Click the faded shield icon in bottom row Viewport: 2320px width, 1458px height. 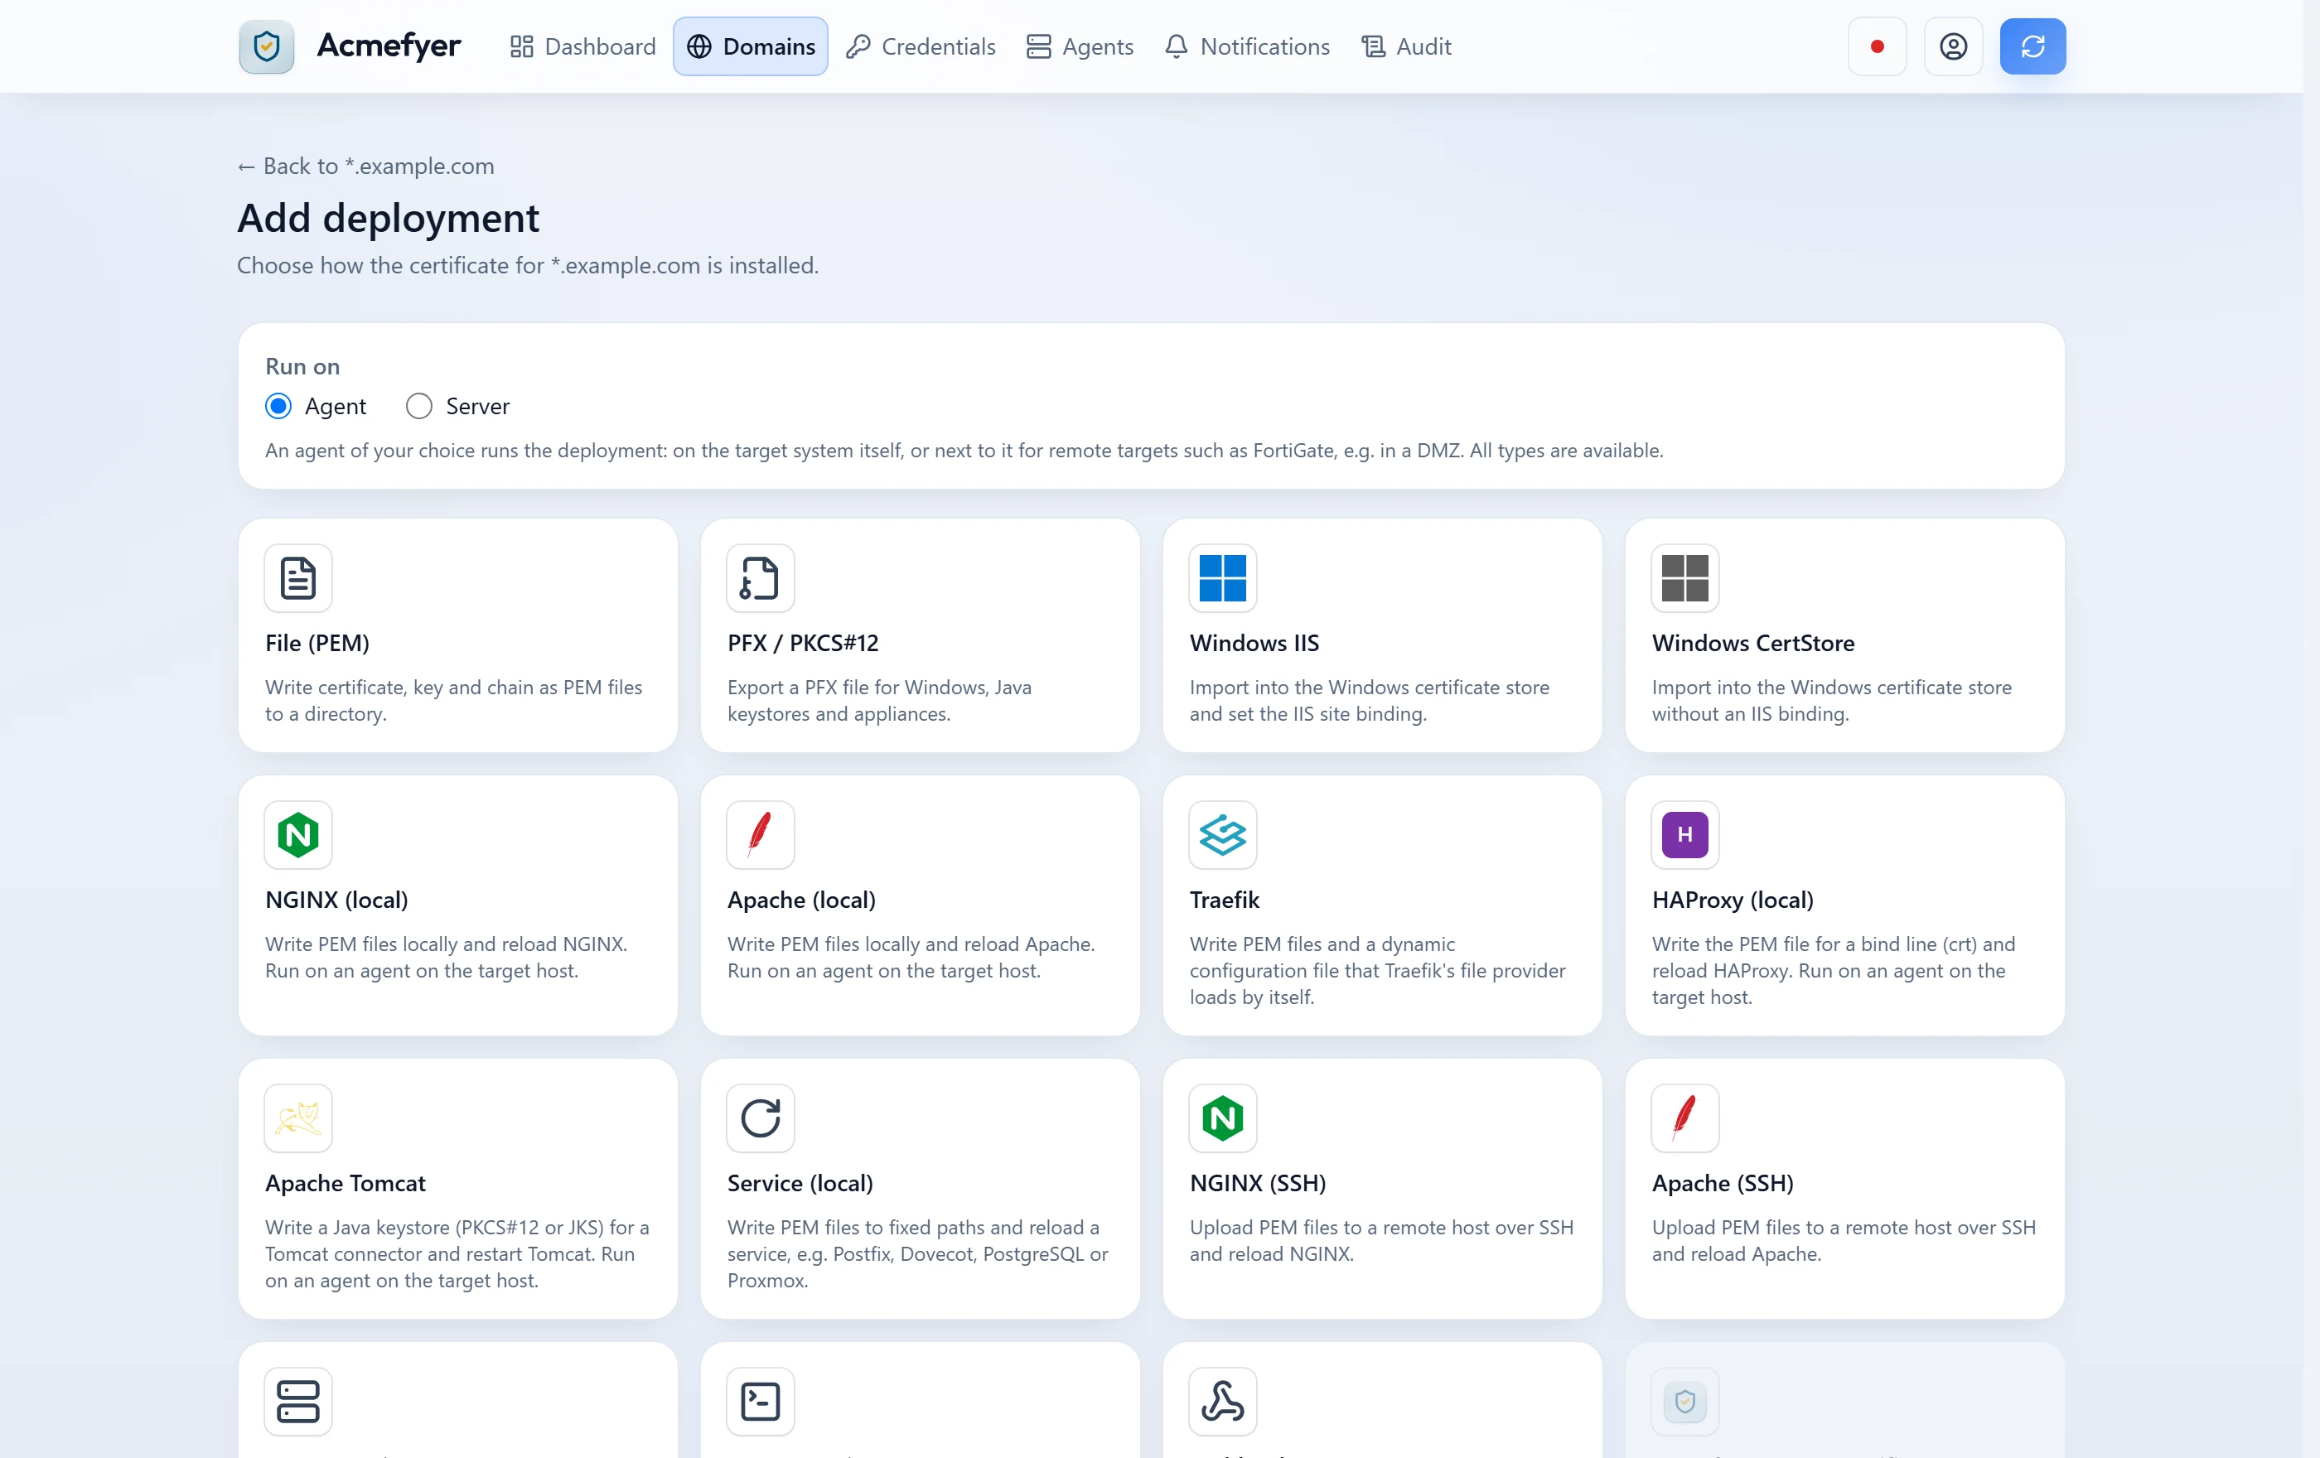(x=1685, y=1401)
